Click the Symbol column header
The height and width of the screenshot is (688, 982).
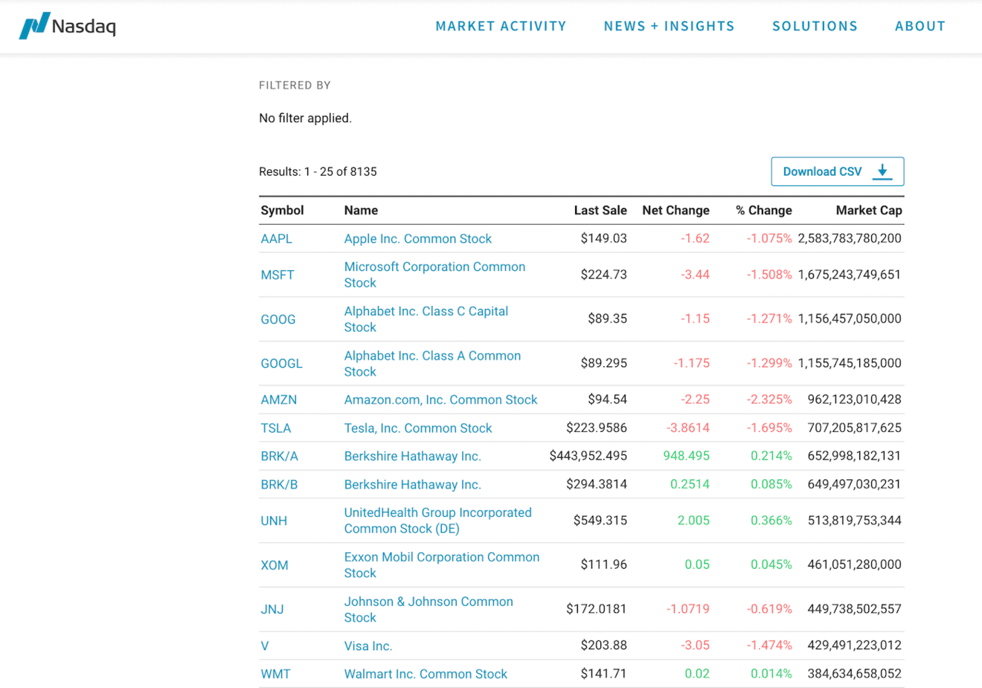282,211
